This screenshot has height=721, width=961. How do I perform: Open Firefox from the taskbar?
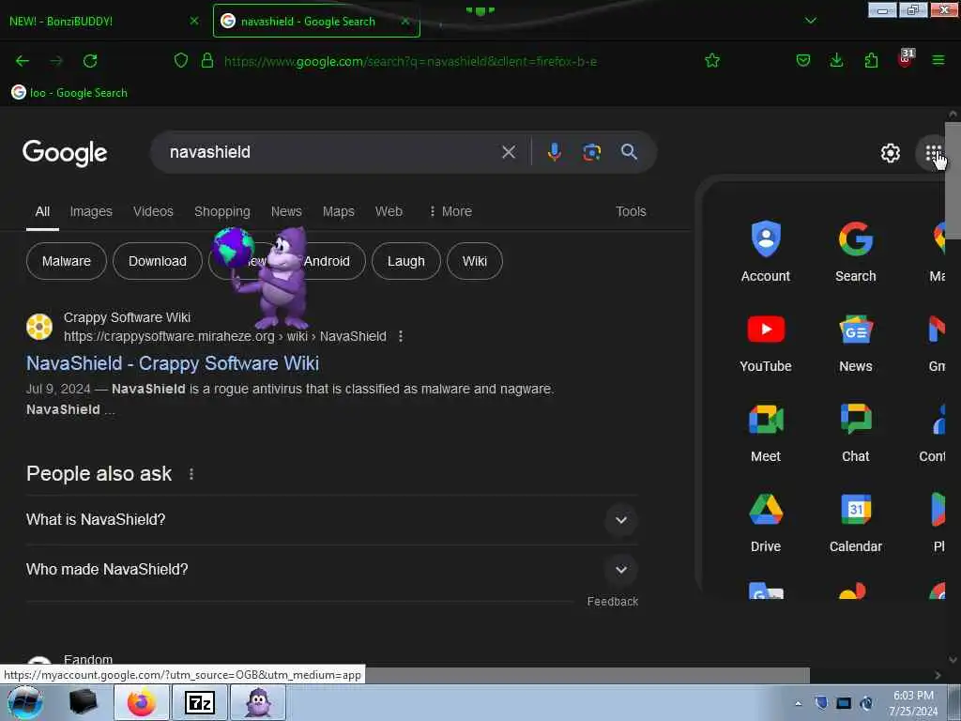point(142,702)
